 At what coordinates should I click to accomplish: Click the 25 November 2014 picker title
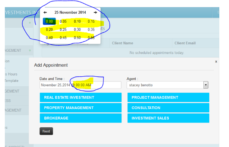point(70,12)
